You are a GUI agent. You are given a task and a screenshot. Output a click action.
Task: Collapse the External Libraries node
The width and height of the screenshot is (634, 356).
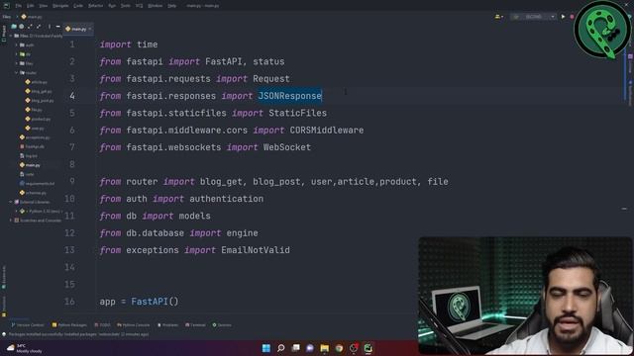point(11,202)
